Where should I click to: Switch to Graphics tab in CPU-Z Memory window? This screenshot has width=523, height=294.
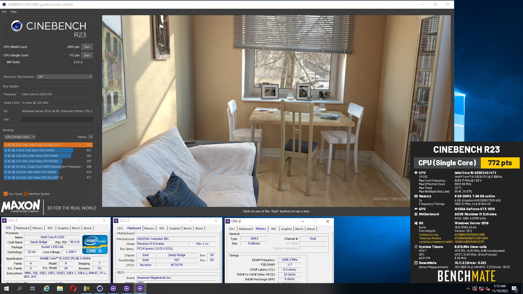pyautogui.click(x=286, y=229)
